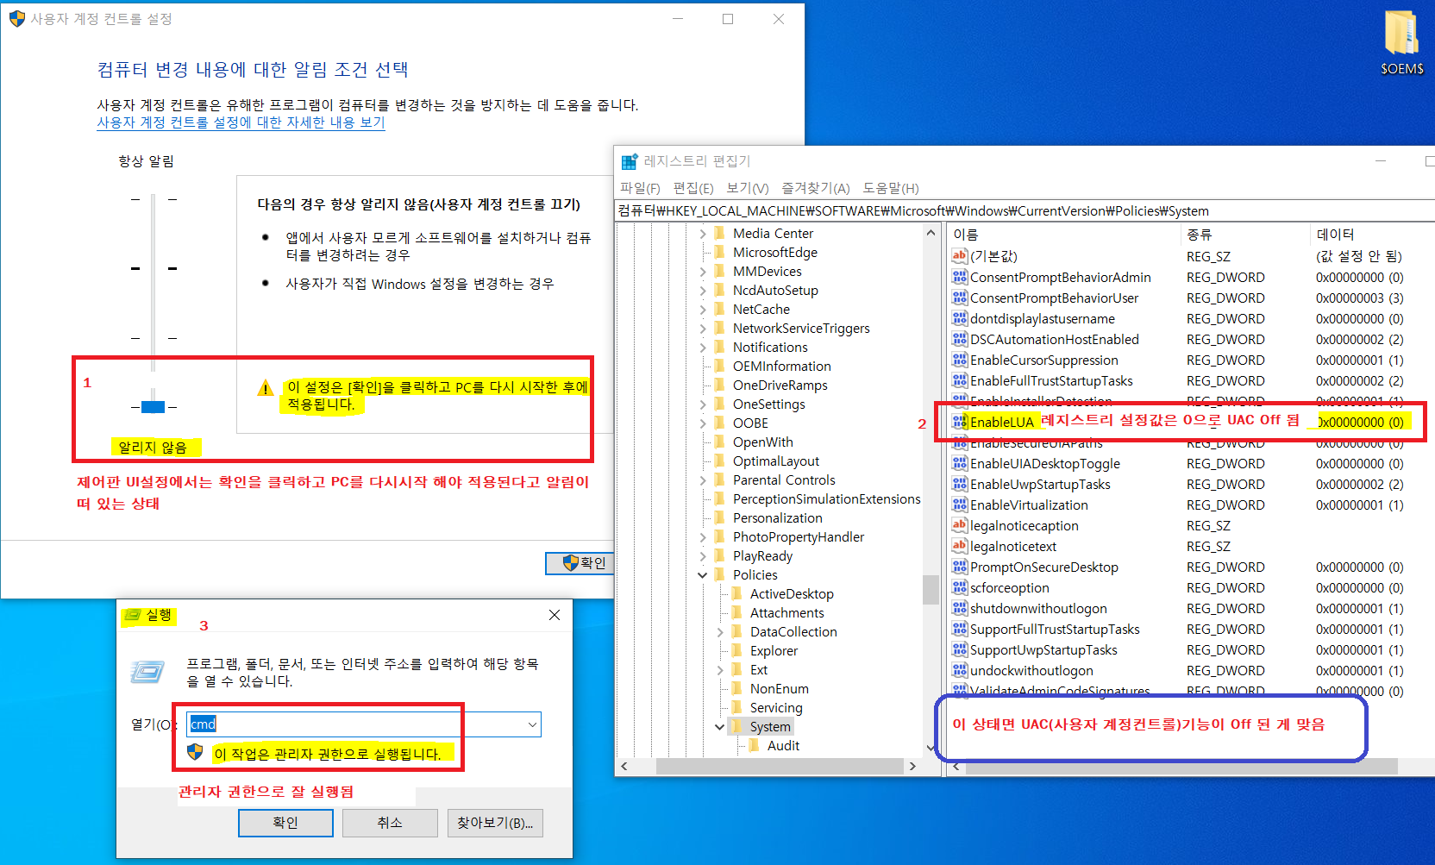The image size is (1435, 865).
Task: Click the dontdisplaylastusername value icon
Action: pyautogui.click(x=959, y=318)
